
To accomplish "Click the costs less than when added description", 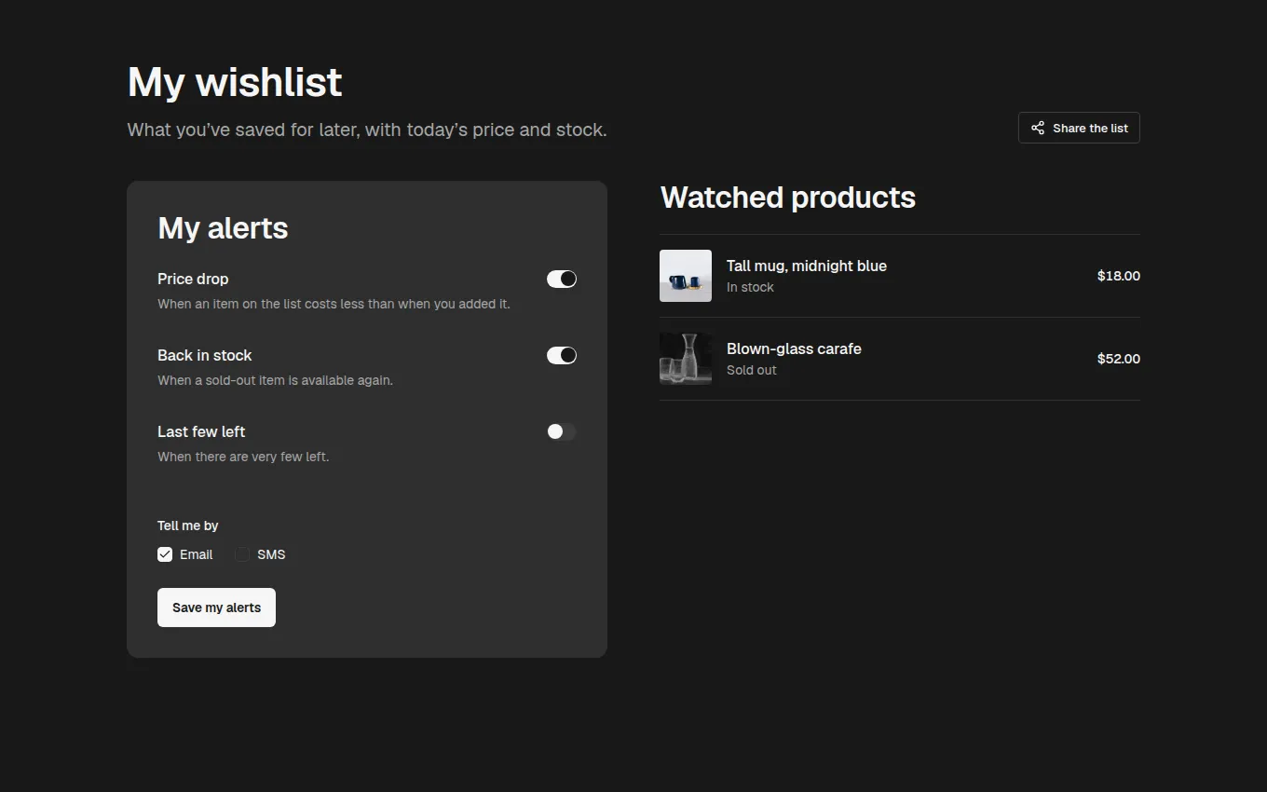I will coord(334,304).
